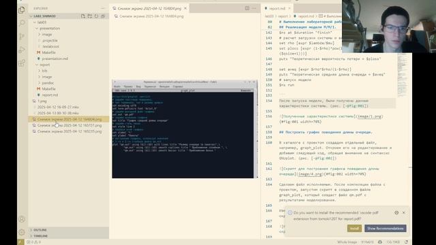Click notification settings gear icon
Image resolution: width=436 pixels, height=245 pixels.
[x=396, y=212]
